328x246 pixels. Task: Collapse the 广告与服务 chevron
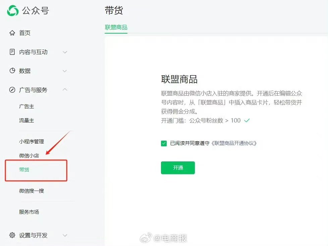click(x=65, y=89)
